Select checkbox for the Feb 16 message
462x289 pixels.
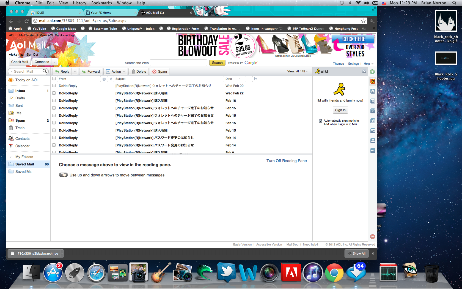[x=54, y=101]
